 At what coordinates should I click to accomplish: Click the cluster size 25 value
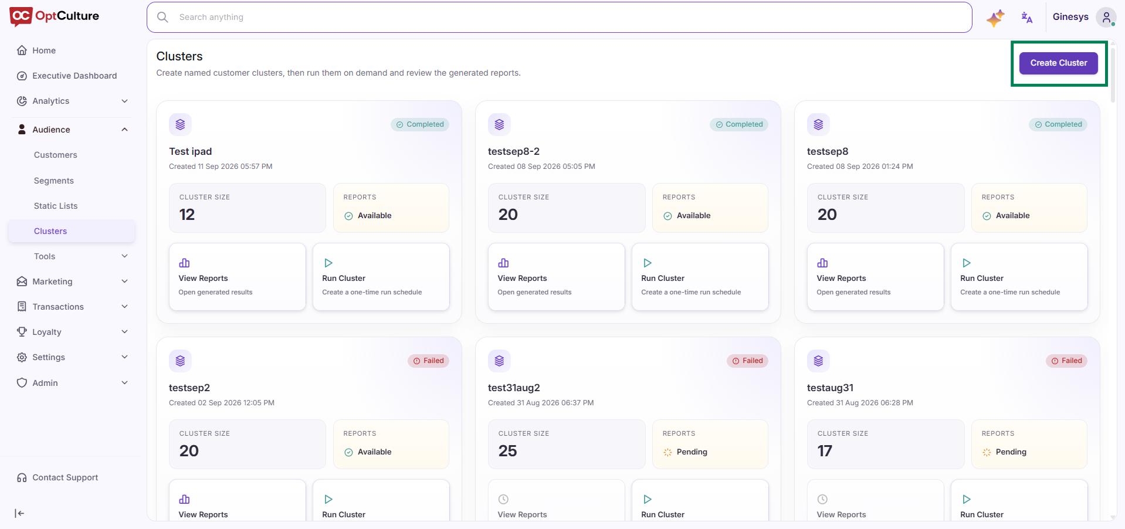[x=508, y=451]
